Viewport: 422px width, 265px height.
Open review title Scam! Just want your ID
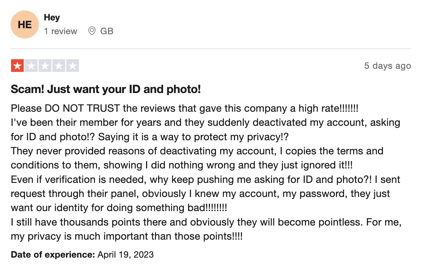(x=106, y=89)
